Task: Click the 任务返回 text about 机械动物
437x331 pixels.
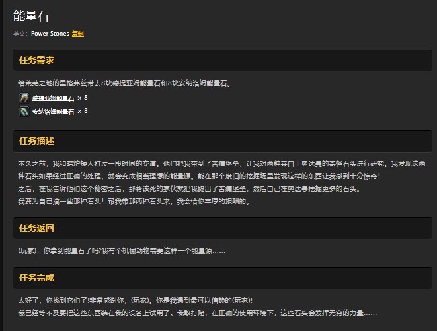Action: (x=122, y=250)
